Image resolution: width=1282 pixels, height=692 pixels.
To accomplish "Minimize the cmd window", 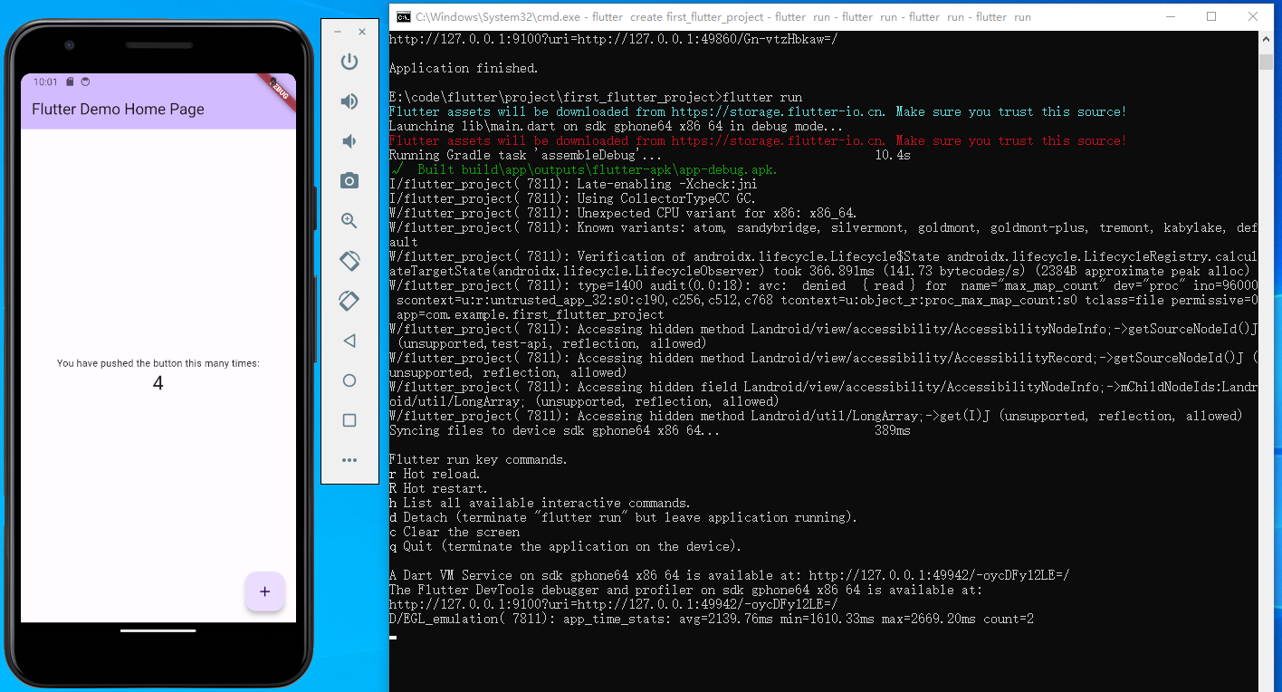I will pos(1170,16).
